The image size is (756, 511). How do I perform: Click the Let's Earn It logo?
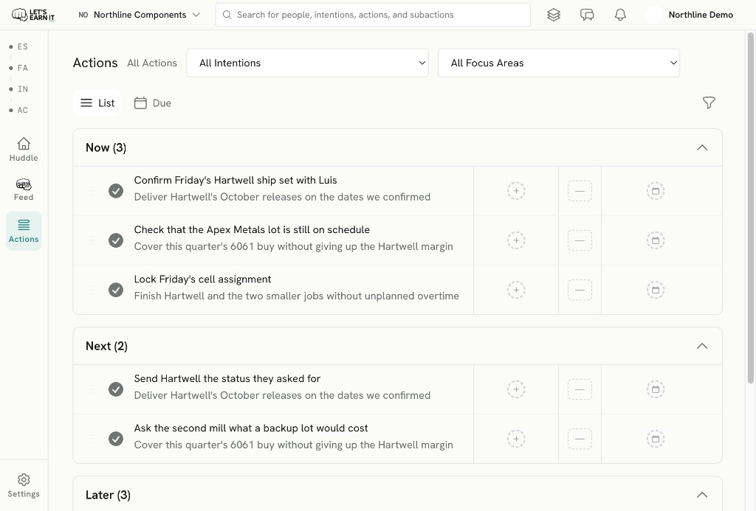pyautogui.click(x=33, y=15)
